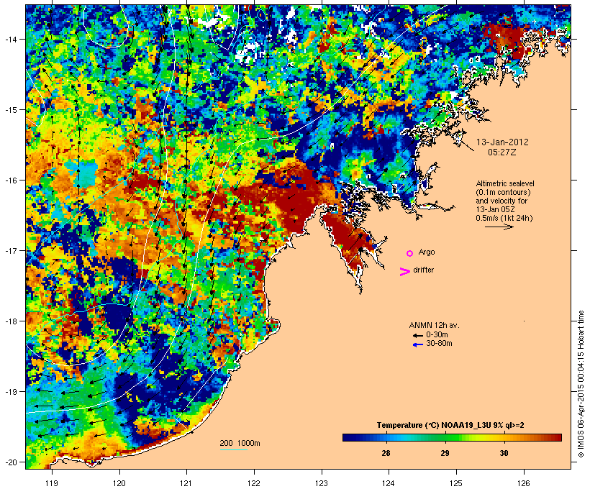Image resolution: width=590 pixels, height=489 pixels.
Task: Click the '30-80m' depth label
Action: [x=439, y=344]
